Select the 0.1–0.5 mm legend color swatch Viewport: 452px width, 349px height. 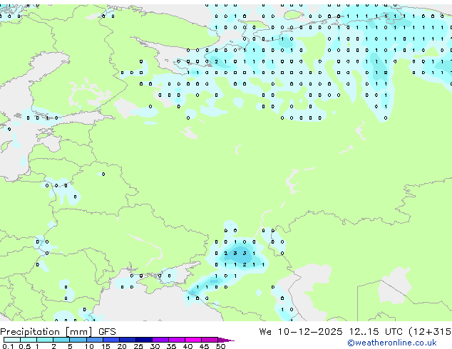12,340
